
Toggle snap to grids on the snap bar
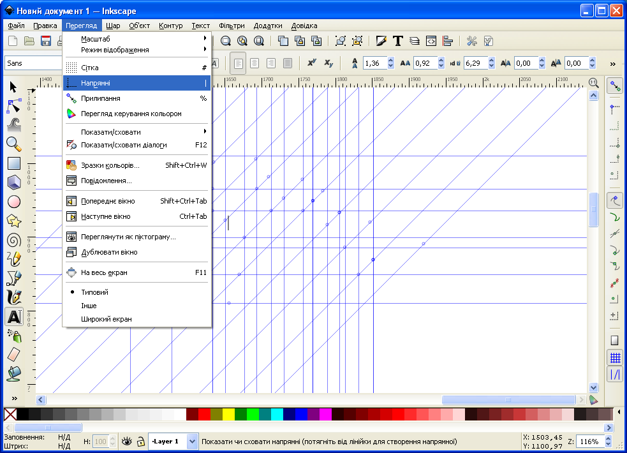(x=615, y=357)
